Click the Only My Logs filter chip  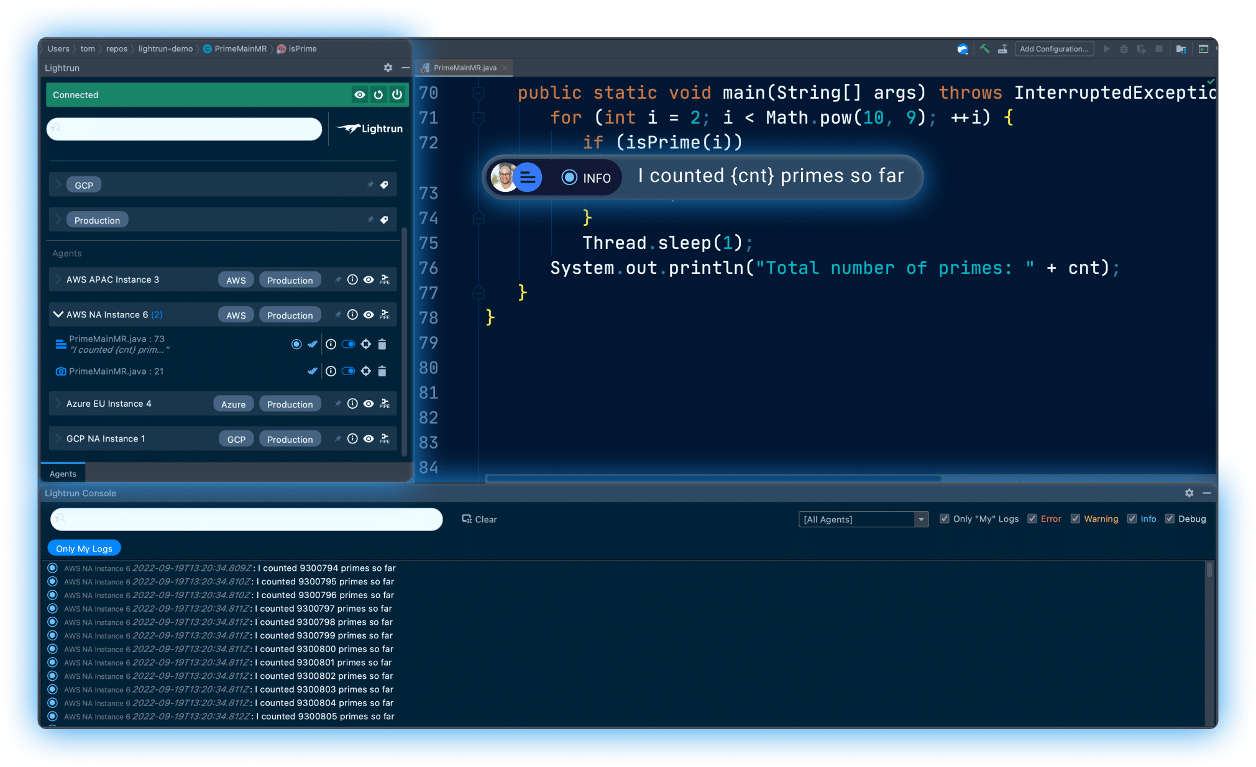84,548
